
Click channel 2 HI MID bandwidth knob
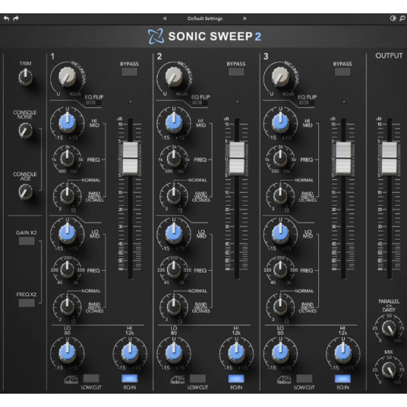174,195
